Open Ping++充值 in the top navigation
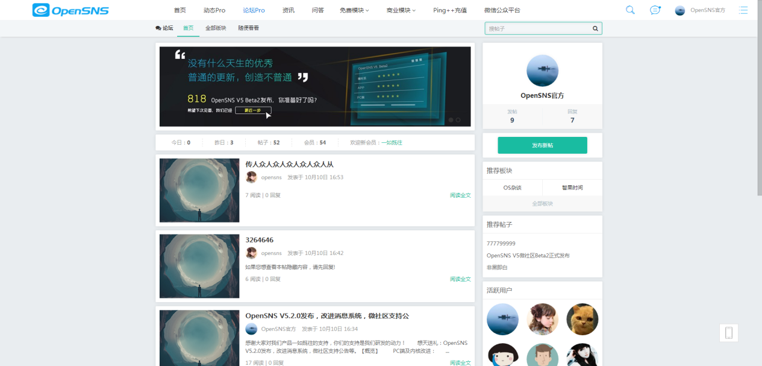The image size is (762, 366). (450, 10)
